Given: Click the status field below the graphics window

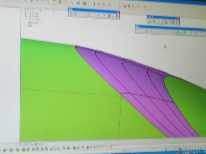Looking at the screenshot, I should tap(32, 144).
